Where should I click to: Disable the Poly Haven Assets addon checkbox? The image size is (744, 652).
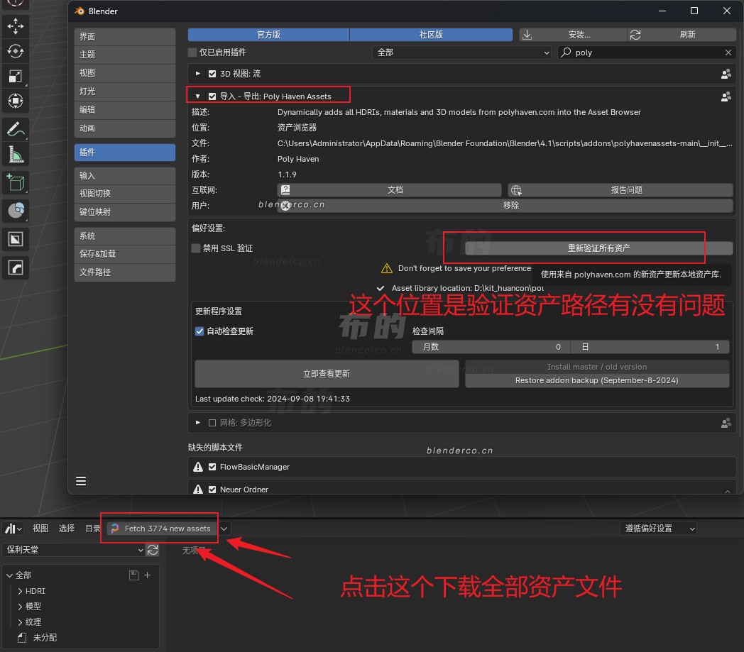[212, 96]
